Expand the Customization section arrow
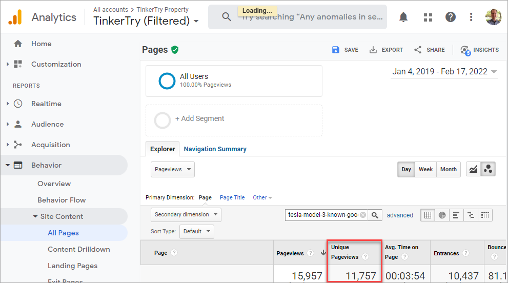 pyautogui.click(x=8, y=64)
